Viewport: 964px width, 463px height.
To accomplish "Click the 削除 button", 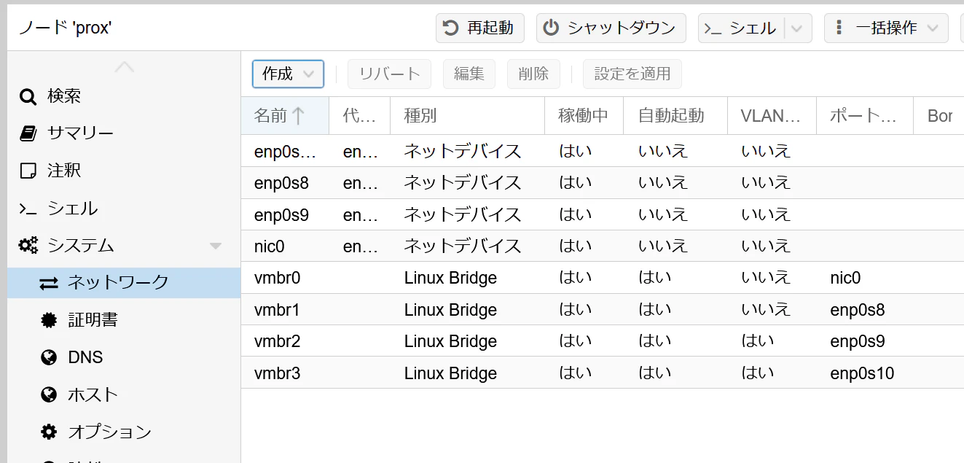I will pos(533,74).
